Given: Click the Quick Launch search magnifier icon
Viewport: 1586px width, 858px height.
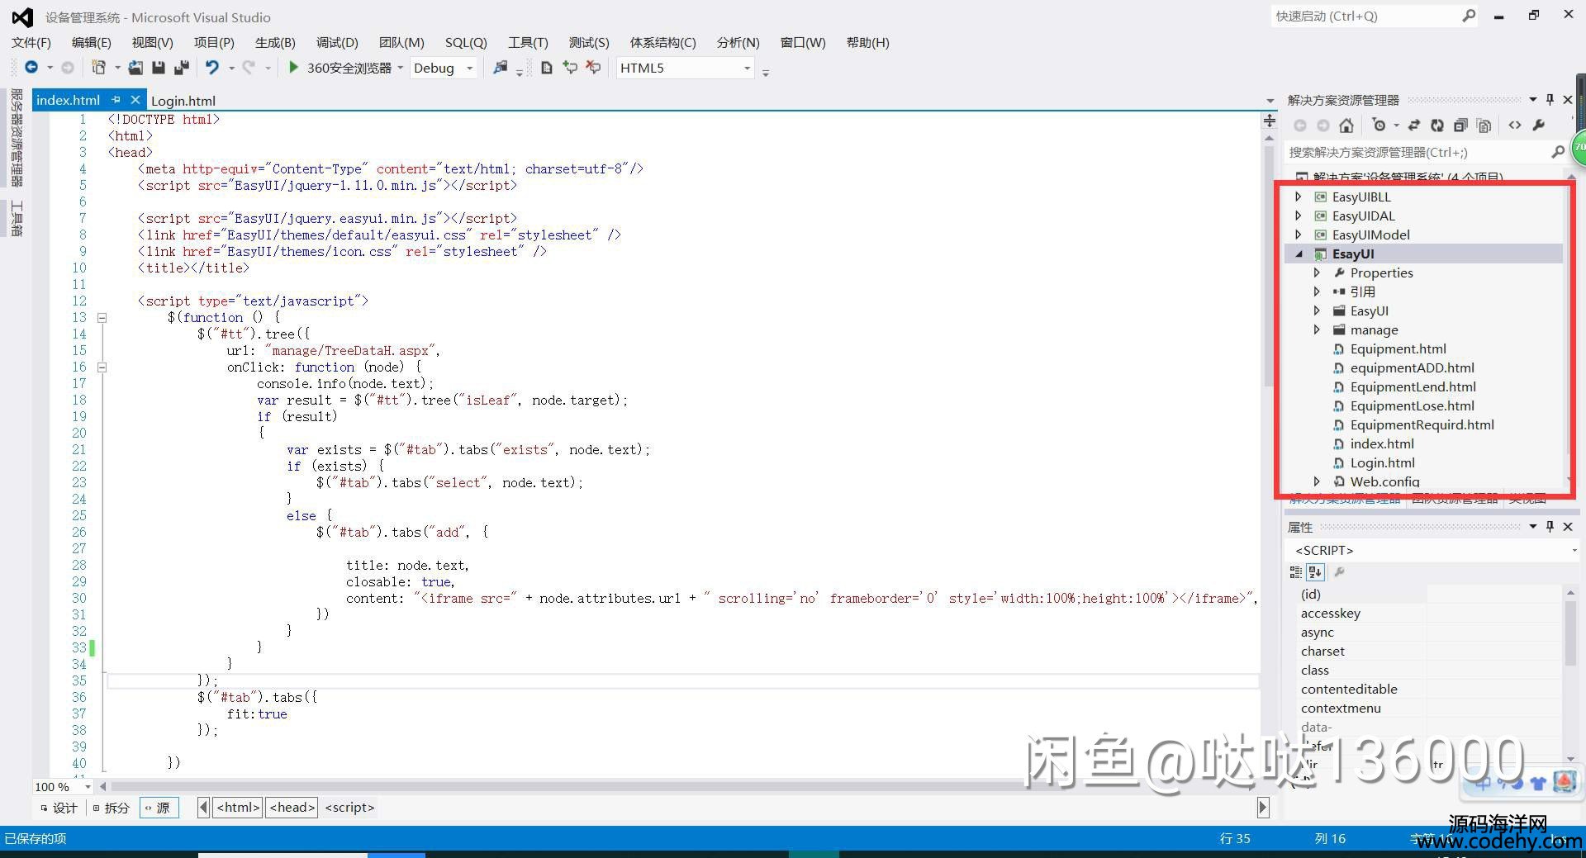Looking at the screenshot, I should (1469, 16).
